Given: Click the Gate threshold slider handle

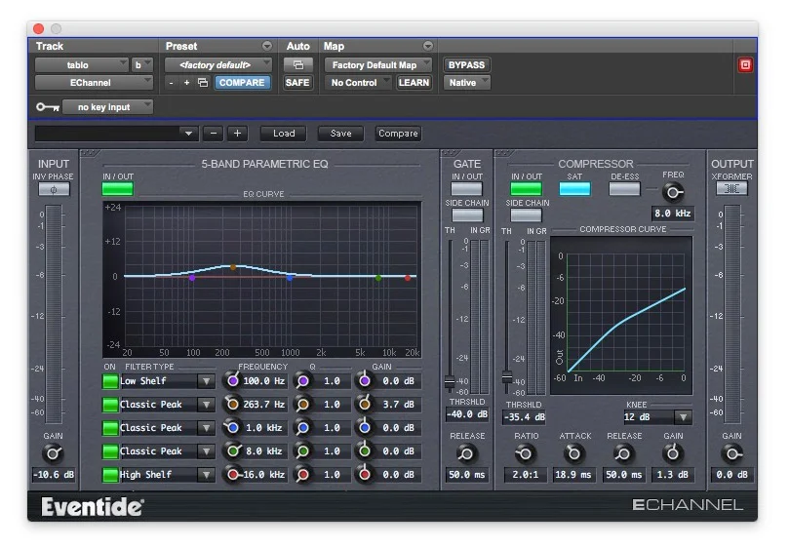Looking at the screenshot, I should pos(450,381).
